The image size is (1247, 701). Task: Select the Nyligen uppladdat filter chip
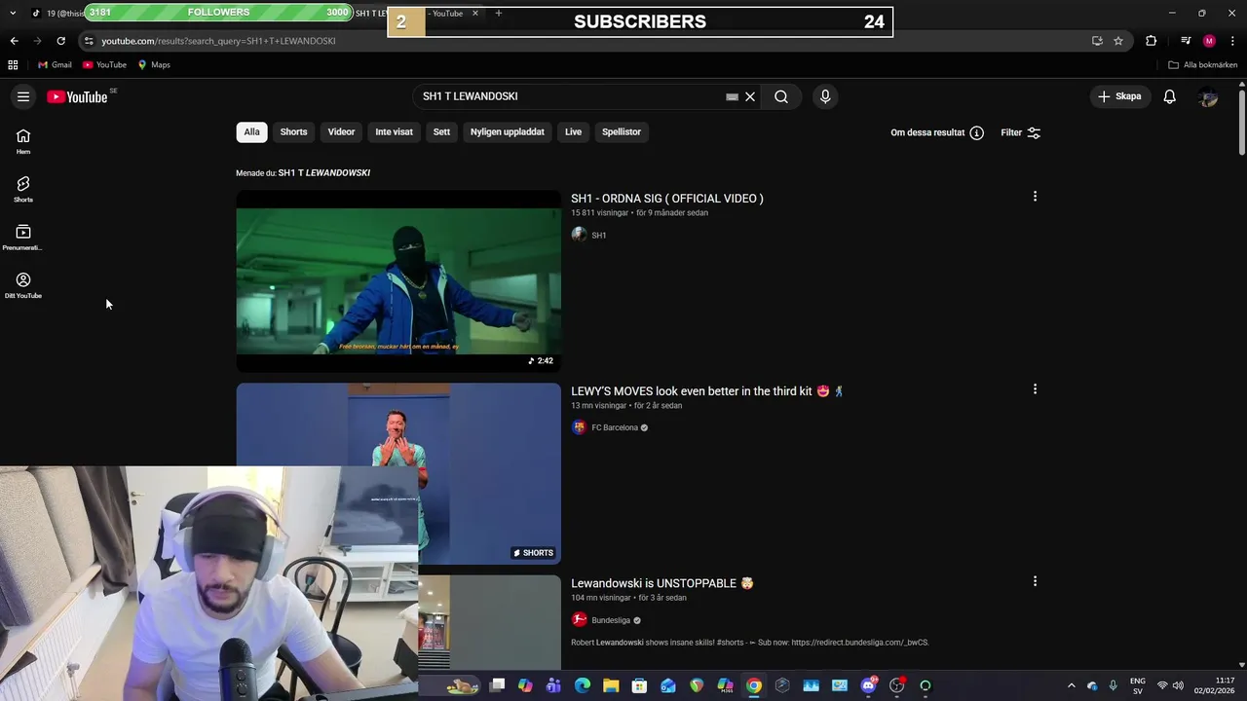(507, 131)
